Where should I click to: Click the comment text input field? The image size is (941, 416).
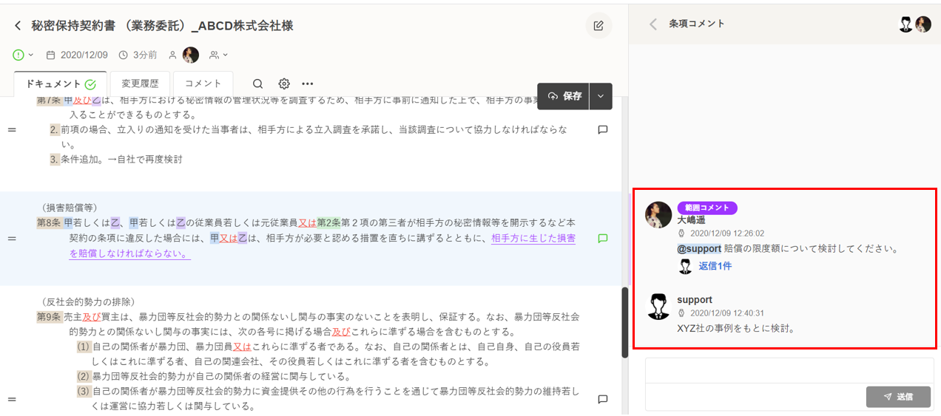(x=789, y=371)
